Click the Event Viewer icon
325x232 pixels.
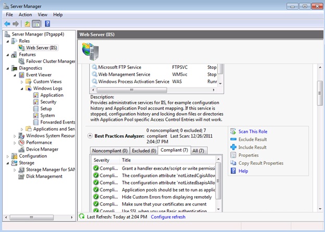pyautogui.click(x=21, y=75)
